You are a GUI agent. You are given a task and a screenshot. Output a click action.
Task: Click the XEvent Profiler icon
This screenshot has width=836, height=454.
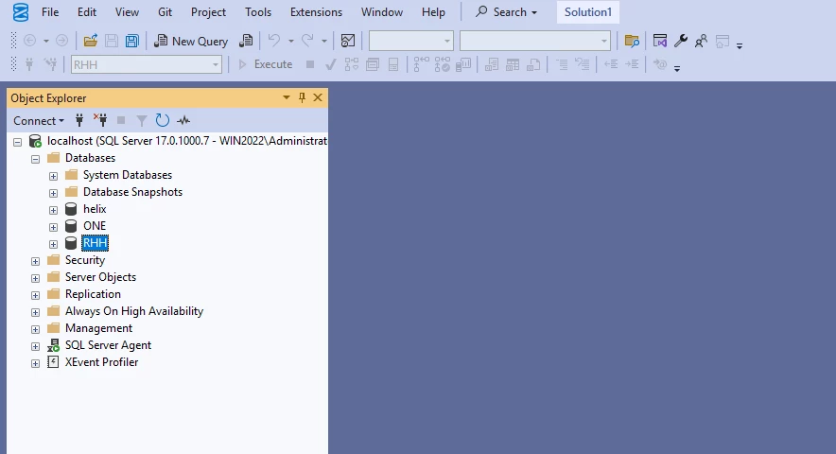click(53, 362)
